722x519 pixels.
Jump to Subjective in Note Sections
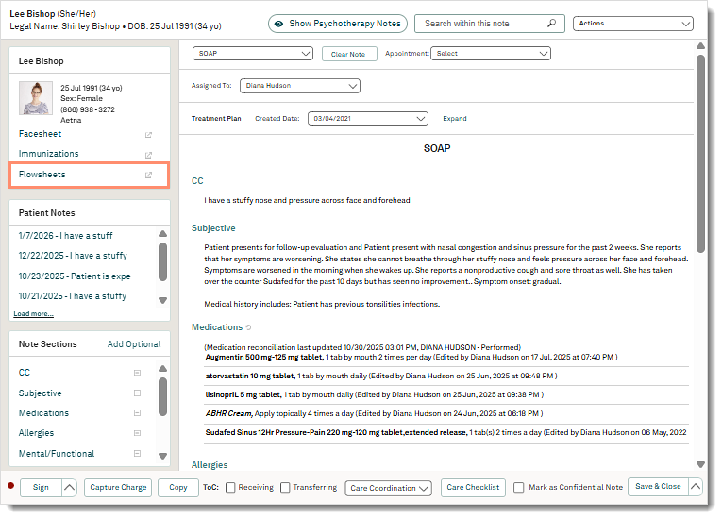click(x=40, y=393)
